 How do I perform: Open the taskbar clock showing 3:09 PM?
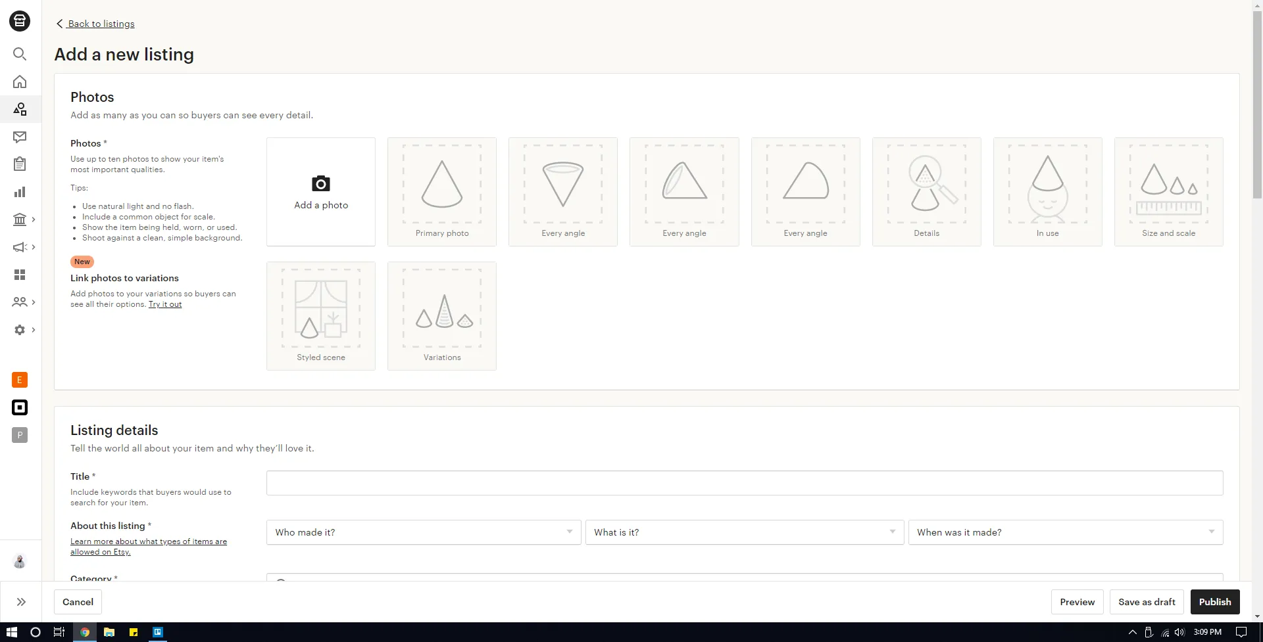pos(1208,632)
